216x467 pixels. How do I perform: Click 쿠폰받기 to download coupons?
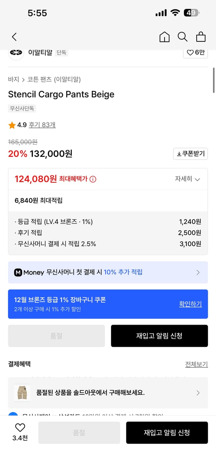190,154
